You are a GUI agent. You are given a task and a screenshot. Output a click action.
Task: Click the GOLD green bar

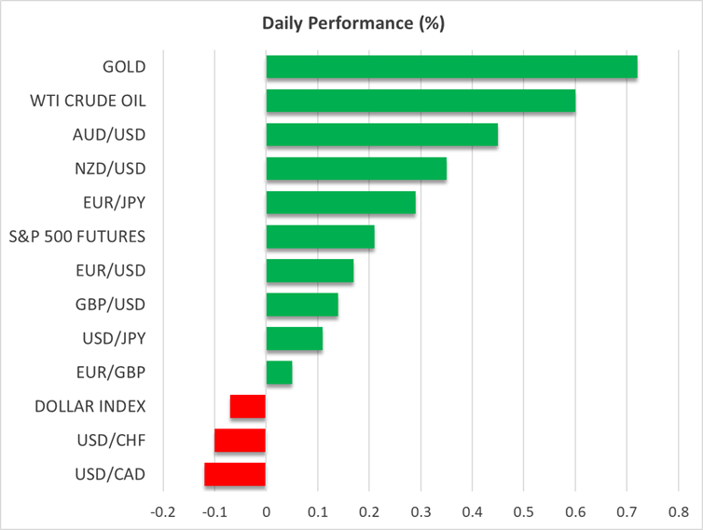[451, 67]
